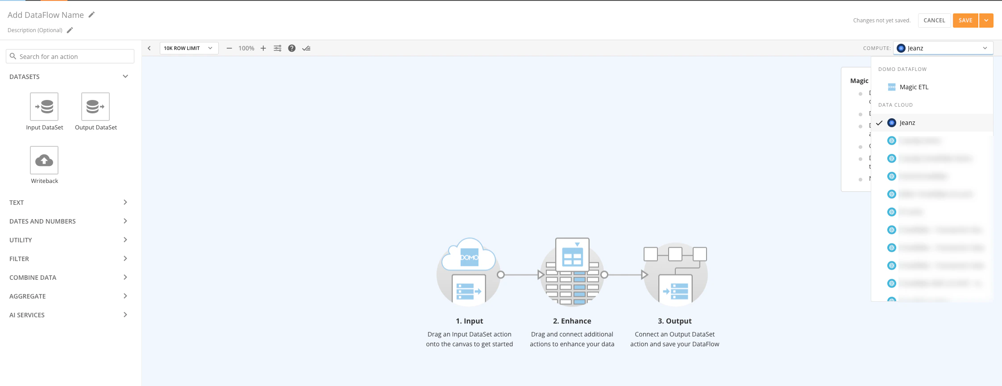Click the DOMO DATAFLOW section header
The width and height of the screenshot is (1002, 386).
point(902,69)
